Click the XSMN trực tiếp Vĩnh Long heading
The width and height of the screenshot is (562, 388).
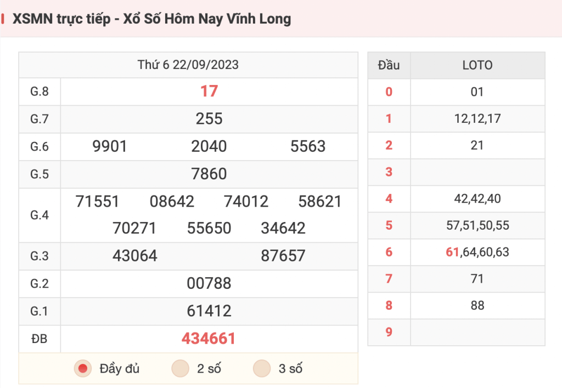click(x=151, y=19)
